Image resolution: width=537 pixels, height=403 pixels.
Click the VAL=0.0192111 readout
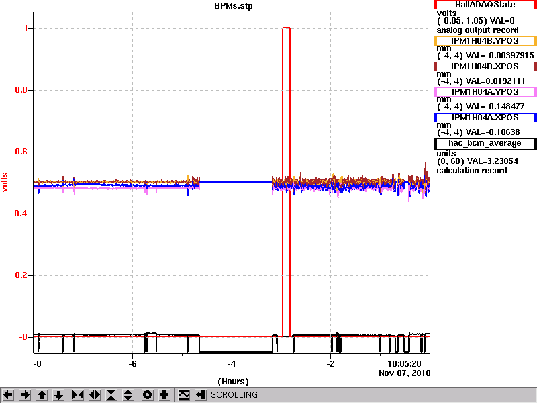[x=495, y=81]
